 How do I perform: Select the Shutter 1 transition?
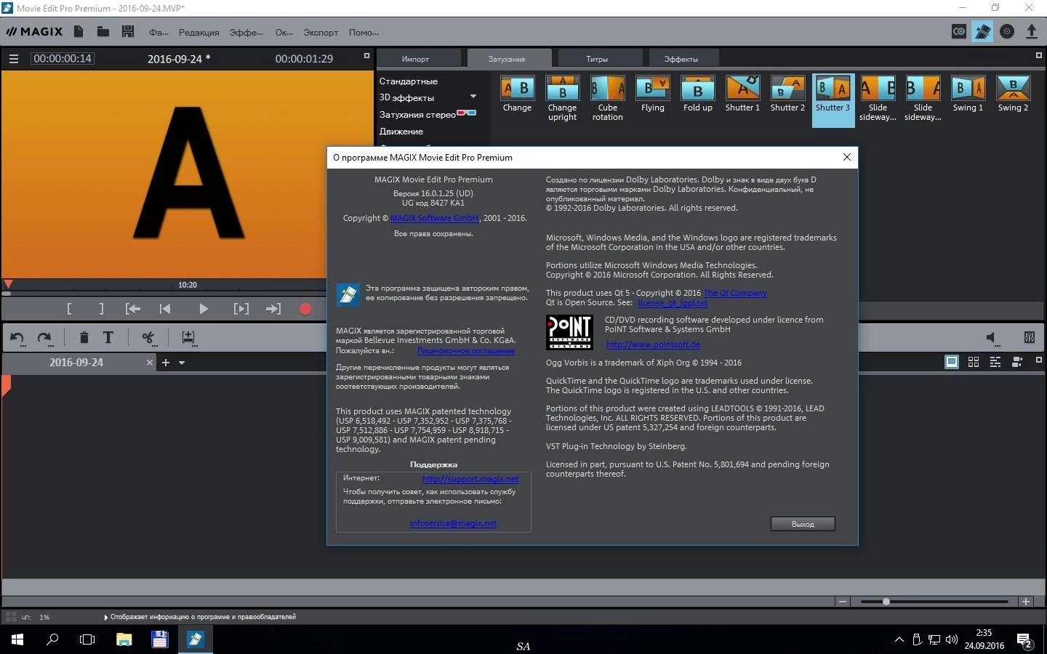pos(742,89)
